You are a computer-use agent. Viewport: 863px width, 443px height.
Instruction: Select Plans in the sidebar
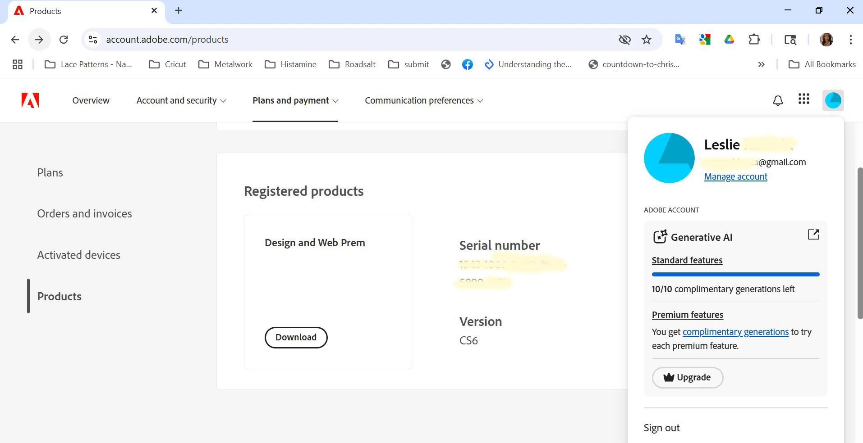pos(50,172)
